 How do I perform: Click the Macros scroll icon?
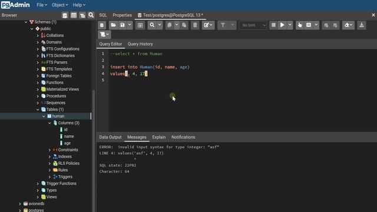click(104, 35)
